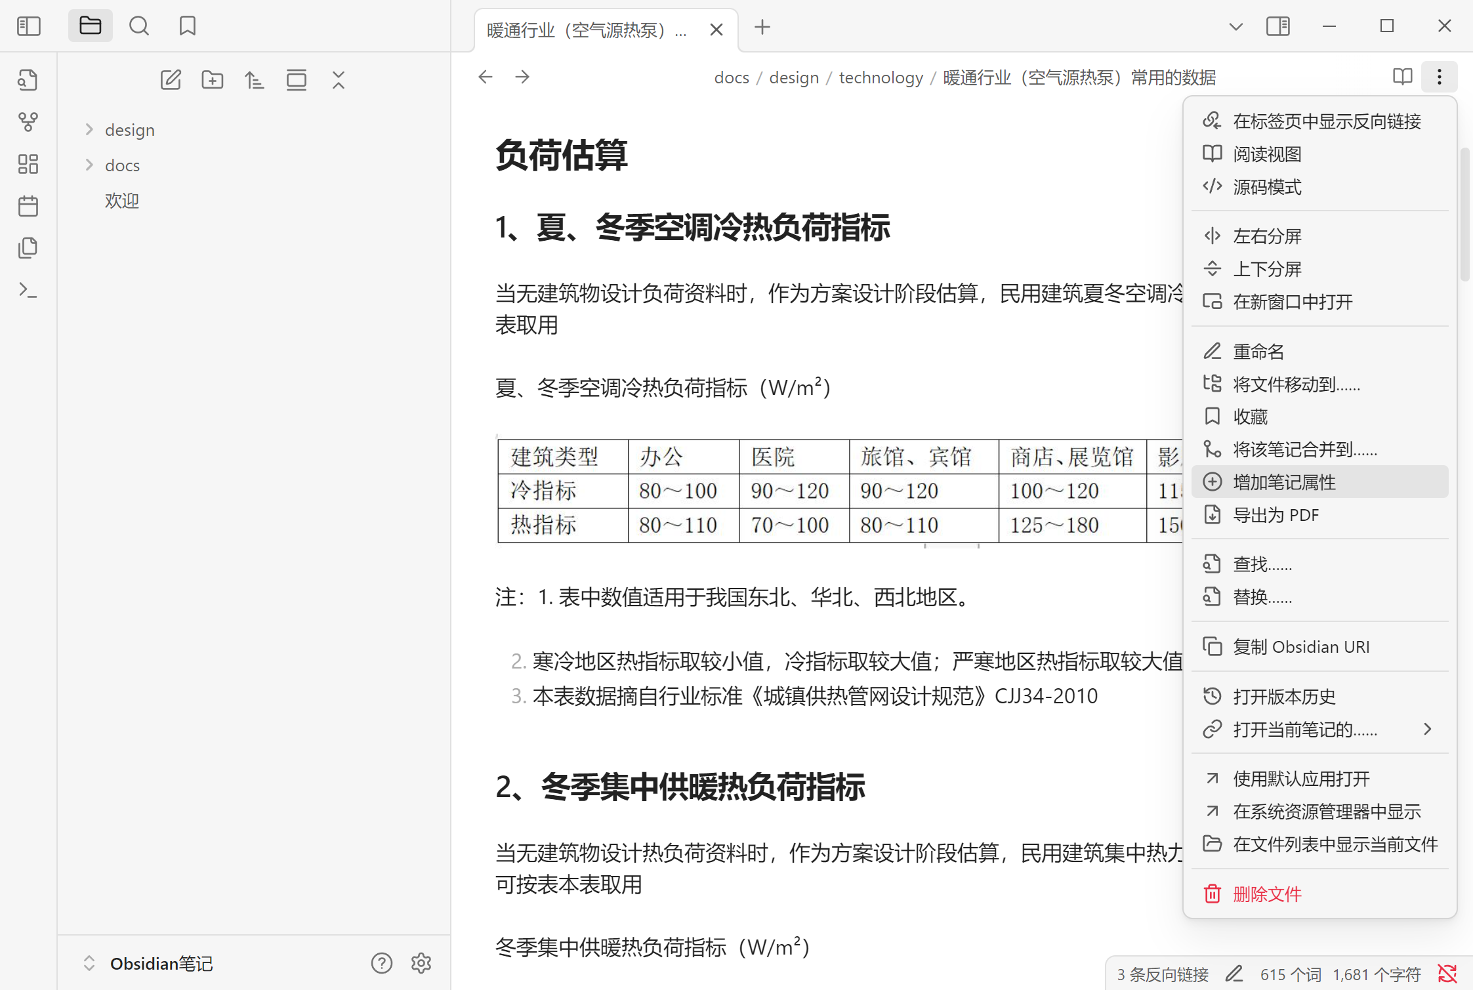The height and width of the screenshot is (990, 1473).
Task: Toggle reading view with the book icon
Action: pyautogui.click(x=1401, y=77)
